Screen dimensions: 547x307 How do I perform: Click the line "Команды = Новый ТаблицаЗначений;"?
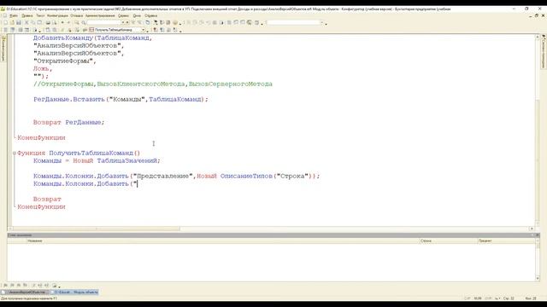click(97, 161)
